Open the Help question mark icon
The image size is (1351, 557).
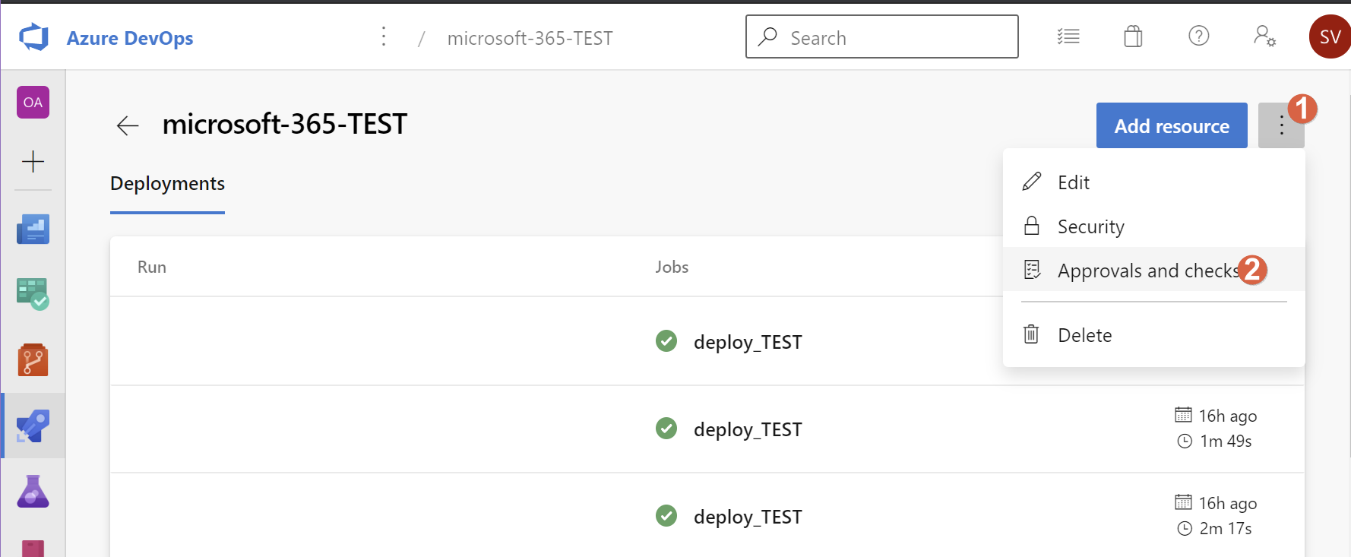click(1198, 36)
